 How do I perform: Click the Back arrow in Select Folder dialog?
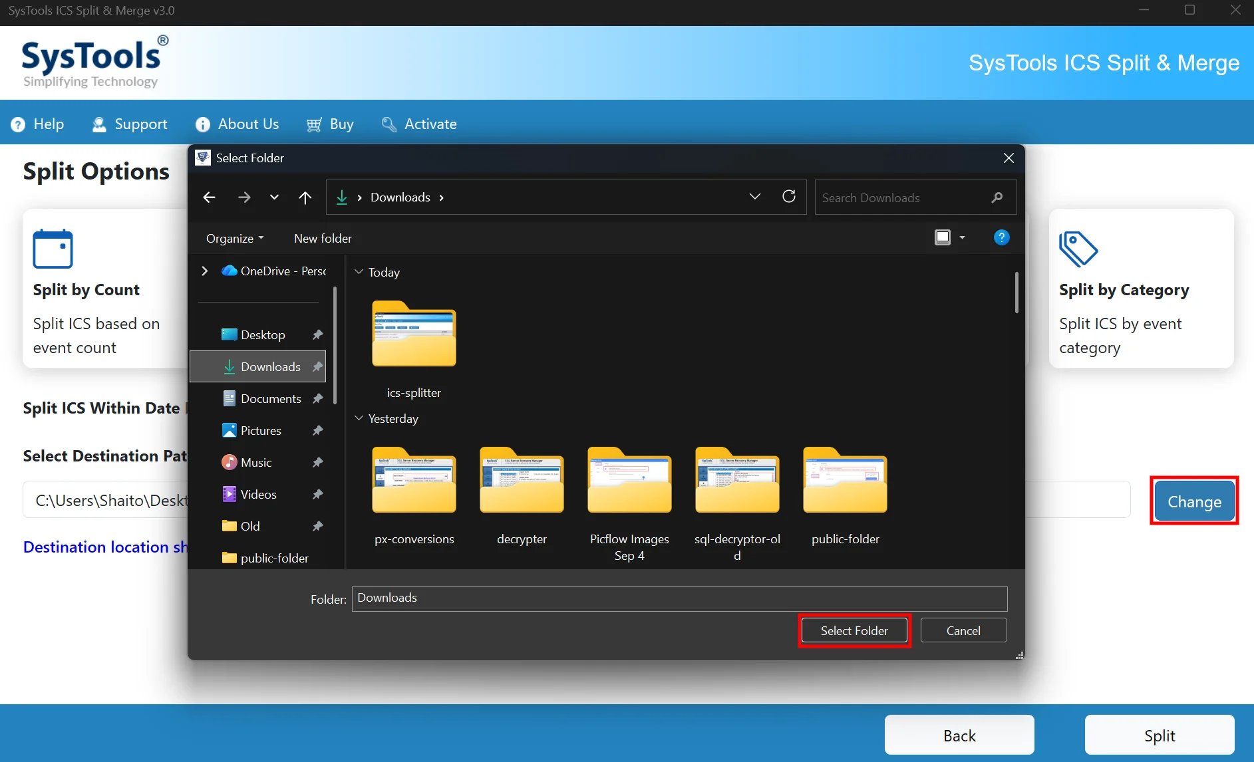210,197
